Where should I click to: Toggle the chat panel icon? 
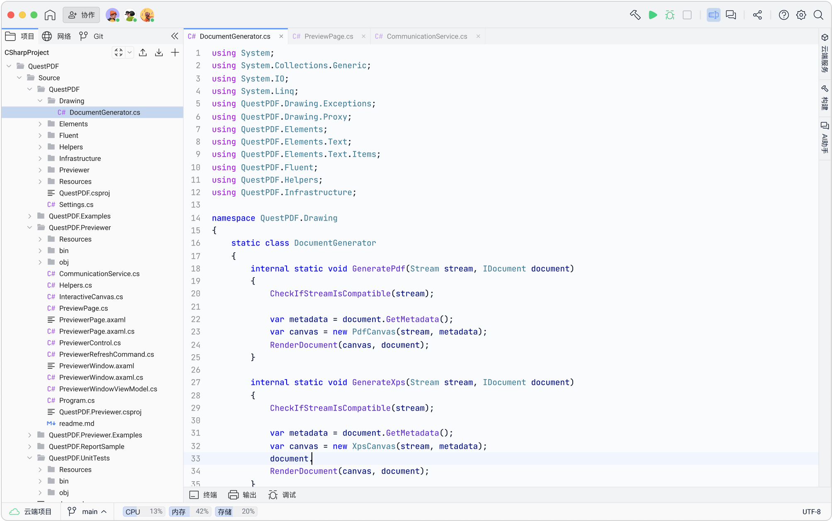pos(731,15)
